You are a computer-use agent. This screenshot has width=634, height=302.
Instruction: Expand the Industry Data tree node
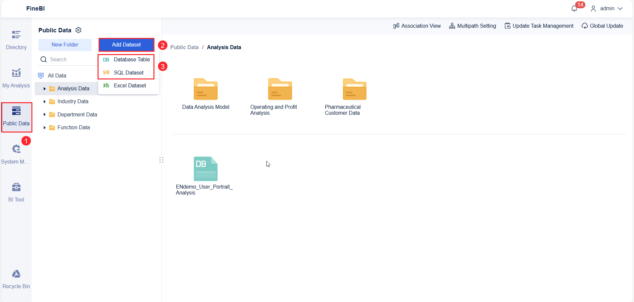point(45,102)
